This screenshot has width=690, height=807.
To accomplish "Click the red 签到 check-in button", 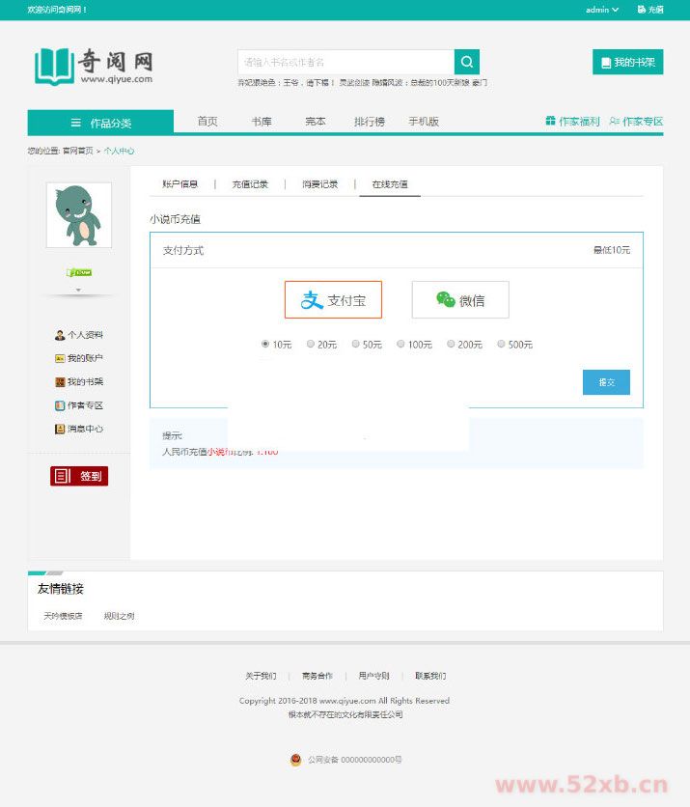I will pos(79,476).
